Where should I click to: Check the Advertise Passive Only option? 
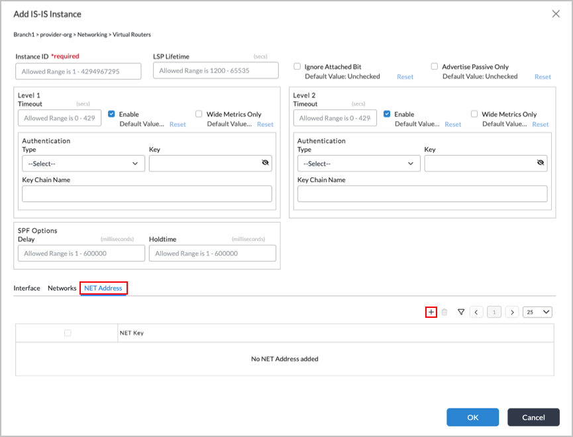tap(435, 67)
